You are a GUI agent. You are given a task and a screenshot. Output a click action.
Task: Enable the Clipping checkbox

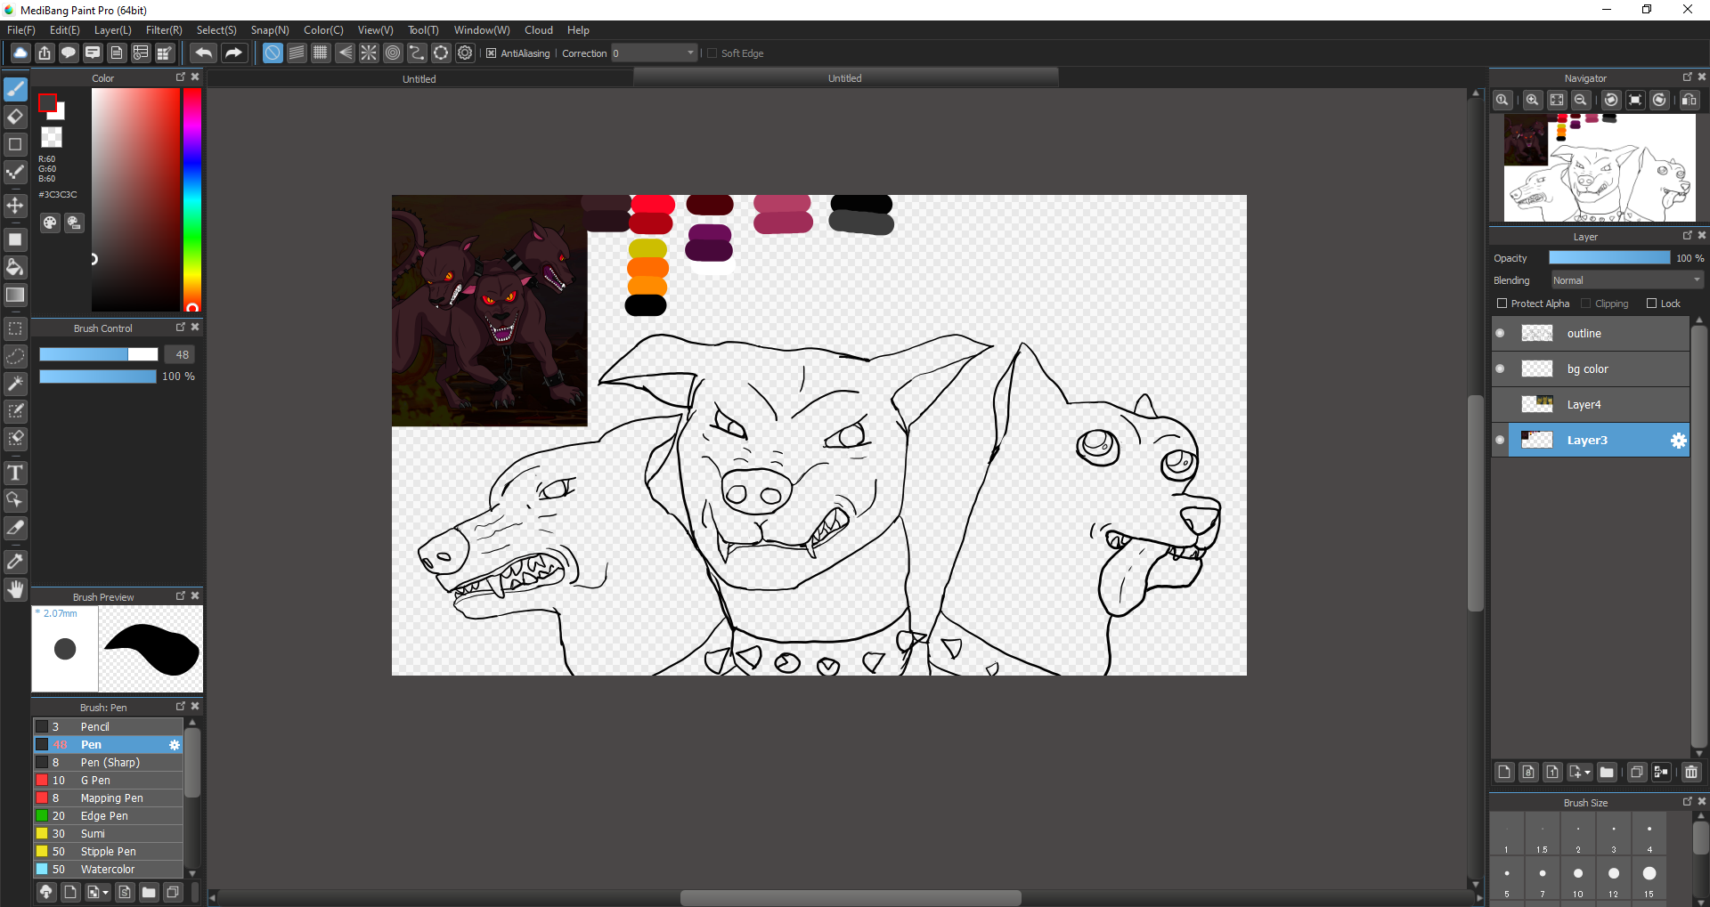pyautogui.click(x=1585, y=304)
